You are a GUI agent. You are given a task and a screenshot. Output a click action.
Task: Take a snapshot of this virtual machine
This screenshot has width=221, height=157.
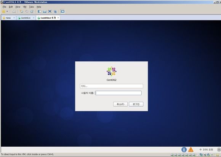22,11
